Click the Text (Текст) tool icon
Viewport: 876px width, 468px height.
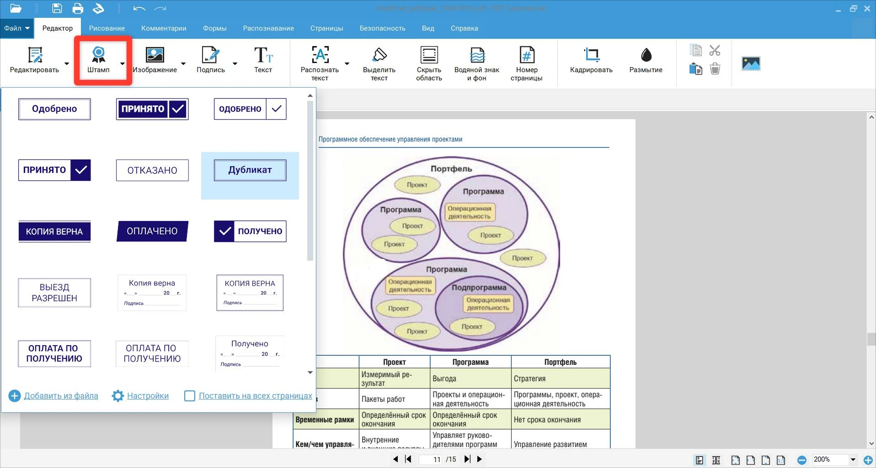263,55
